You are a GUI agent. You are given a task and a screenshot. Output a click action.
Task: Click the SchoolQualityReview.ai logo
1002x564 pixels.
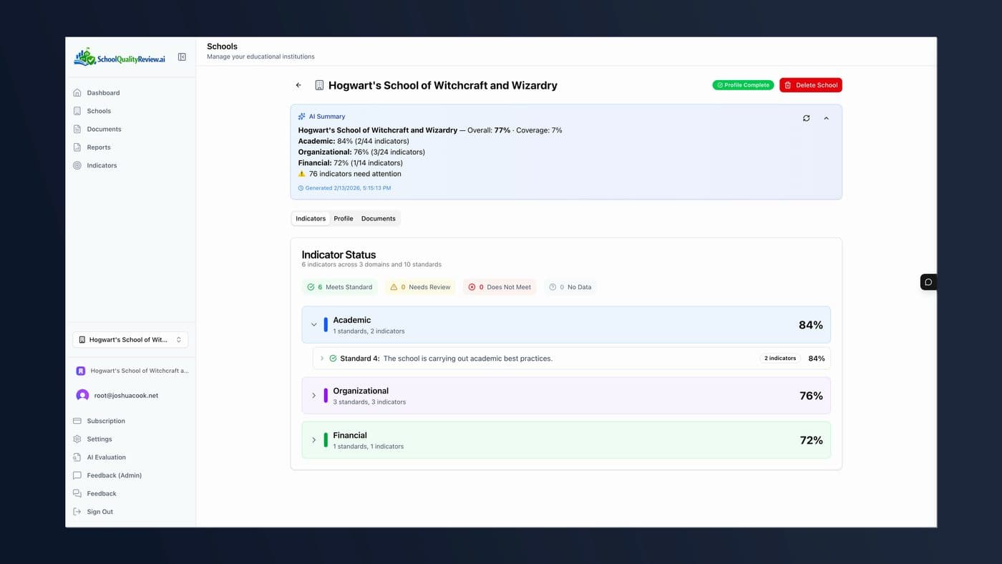[120, 57]
